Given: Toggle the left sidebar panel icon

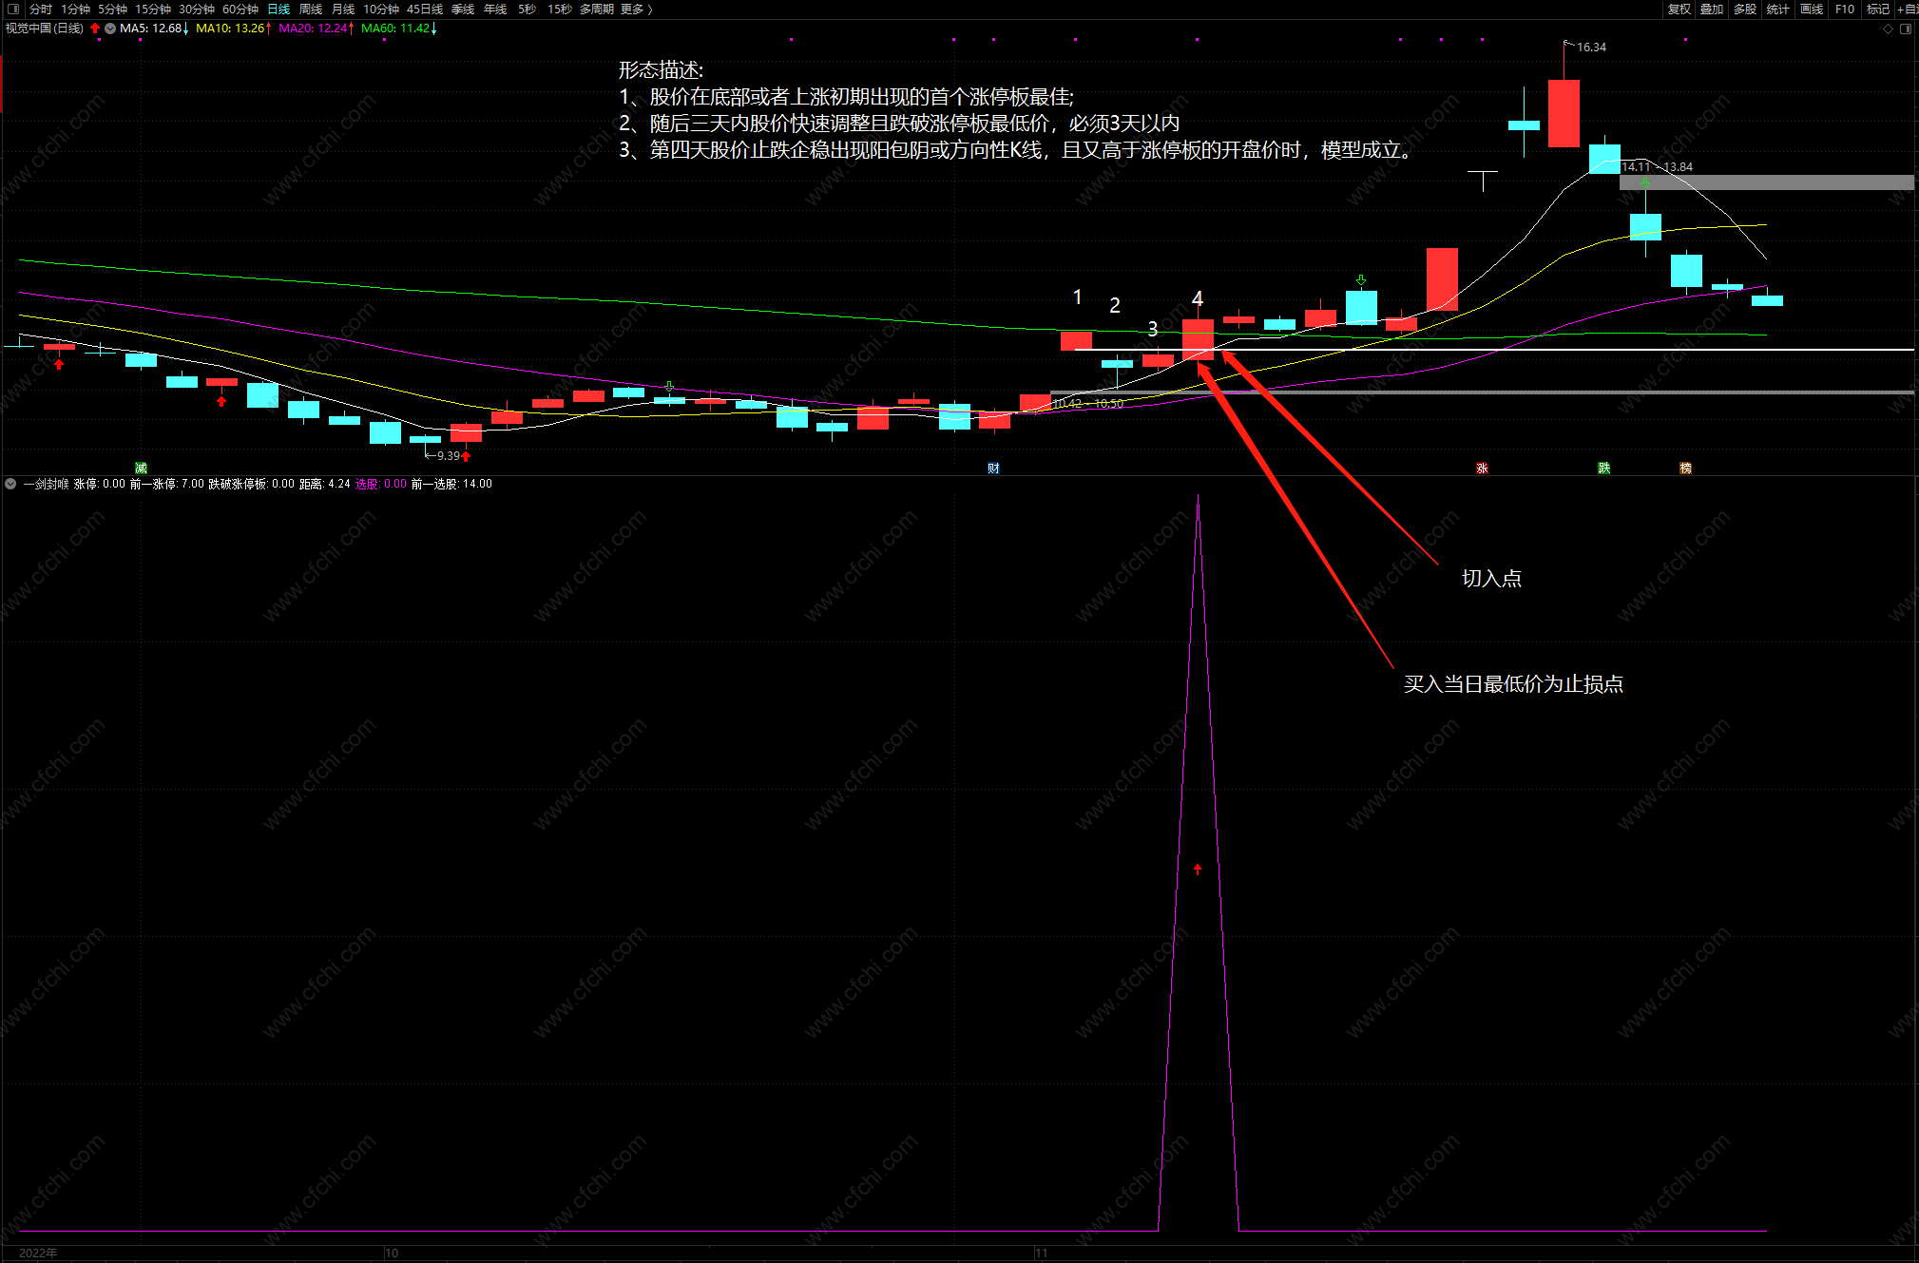Looking at the screenshot, I should tap(13, 9).
